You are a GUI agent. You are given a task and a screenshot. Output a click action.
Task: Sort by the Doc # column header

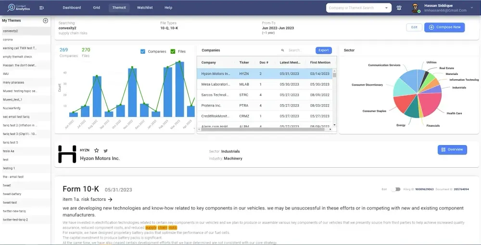pos(264,62)
